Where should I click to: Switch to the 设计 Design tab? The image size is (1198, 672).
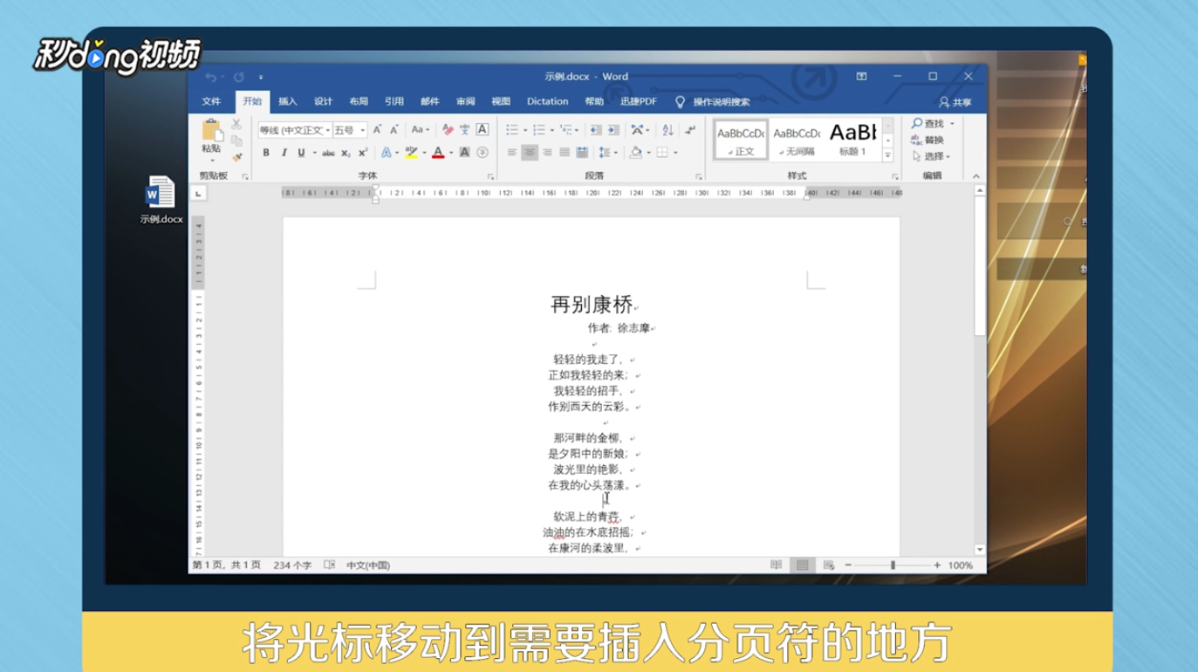click(323, 102)
